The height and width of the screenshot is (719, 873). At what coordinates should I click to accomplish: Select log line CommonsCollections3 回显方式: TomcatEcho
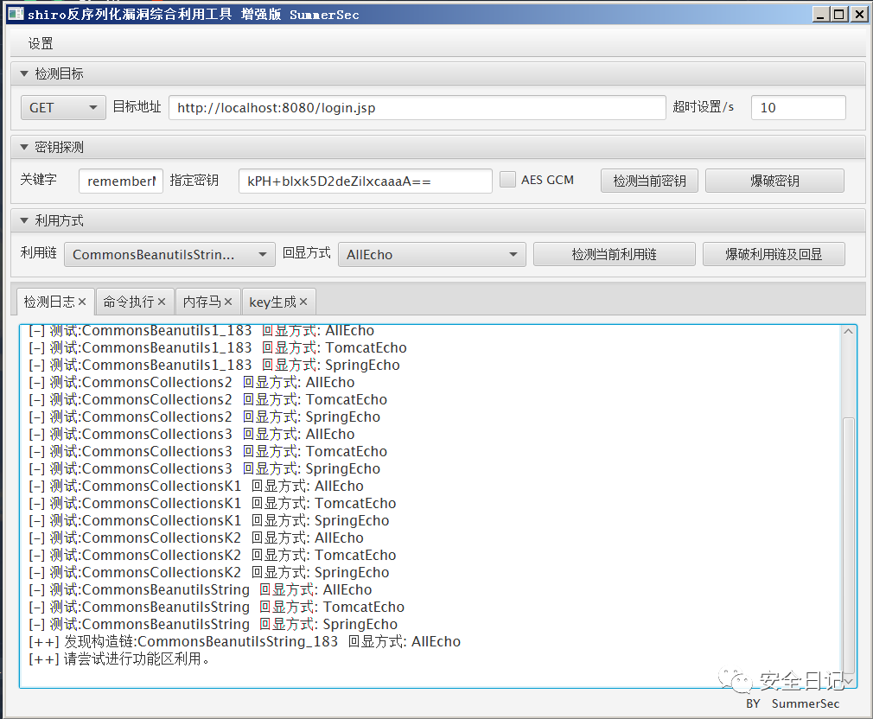point(207,451)
